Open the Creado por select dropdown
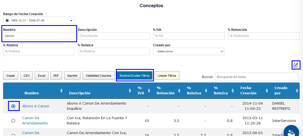Viewport: 303px width, 136px height. pos(189,52)
